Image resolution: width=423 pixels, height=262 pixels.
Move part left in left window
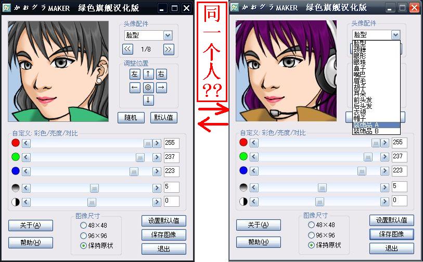point(135,88)
